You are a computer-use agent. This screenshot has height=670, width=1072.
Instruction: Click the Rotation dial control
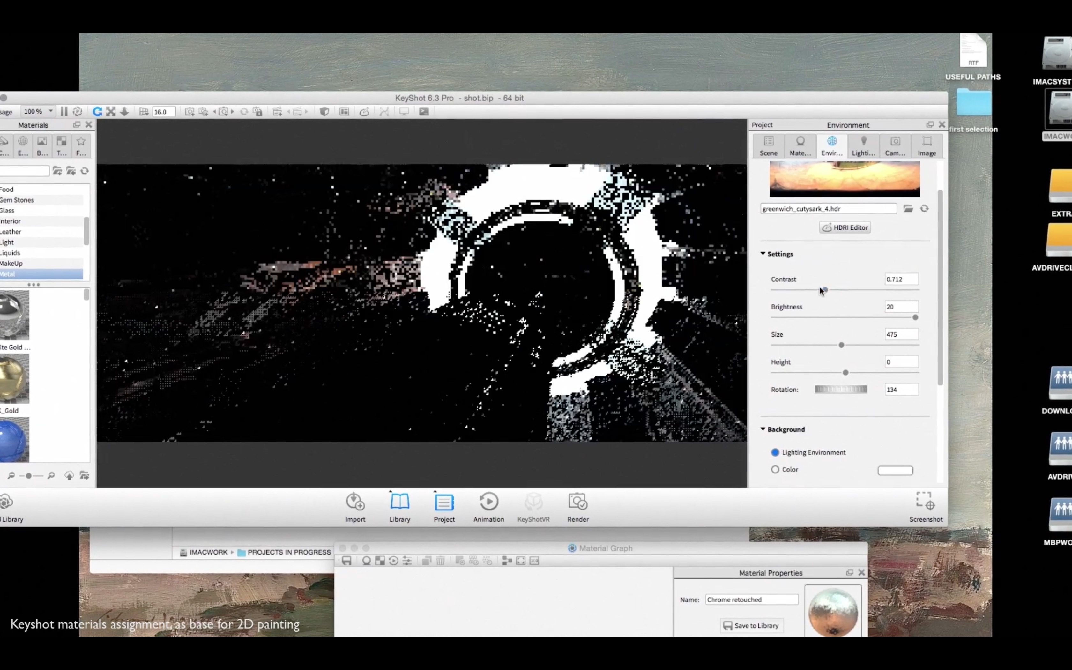tap(841, 390)
